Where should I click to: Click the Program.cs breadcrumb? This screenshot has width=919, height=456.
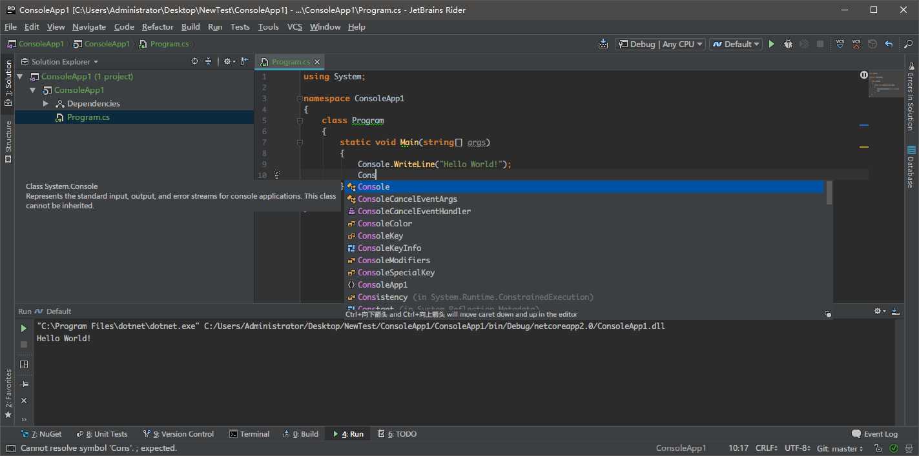pyautogui.click(x=163, y=44)
